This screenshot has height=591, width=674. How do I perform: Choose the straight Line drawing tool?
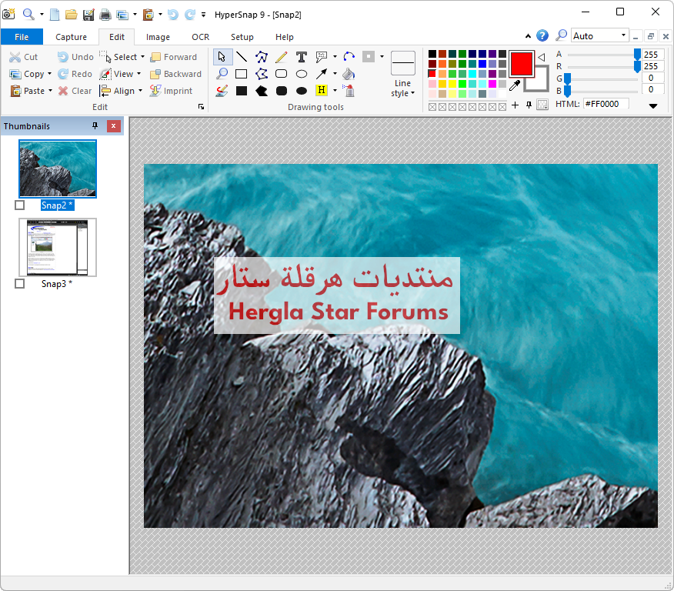242,57
